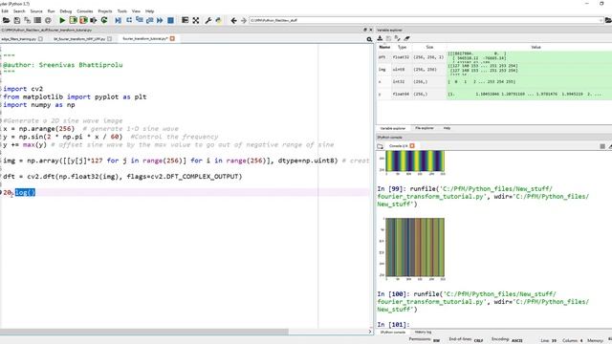This screenshot has width=612, height=344.
Task: Open editor find search magnifier icon
Action: (369, 39)
